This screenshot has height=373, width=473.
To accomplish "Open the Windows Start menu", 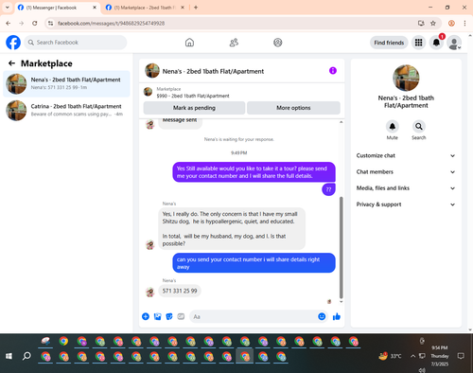I will tap(9, 356).
